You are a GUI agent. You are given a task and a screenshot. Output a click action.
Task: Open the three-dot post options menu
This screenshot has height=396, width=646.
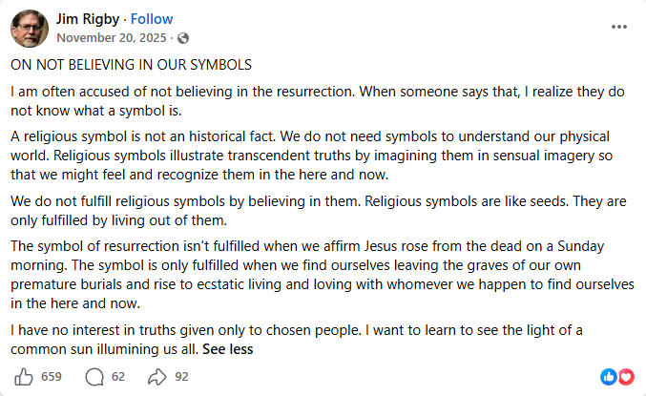click(619, 27)
